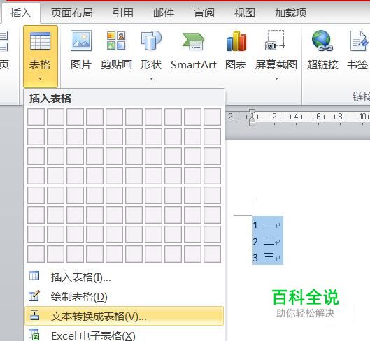Click the Excel 电子表格 icon

(x=34, y=335)
